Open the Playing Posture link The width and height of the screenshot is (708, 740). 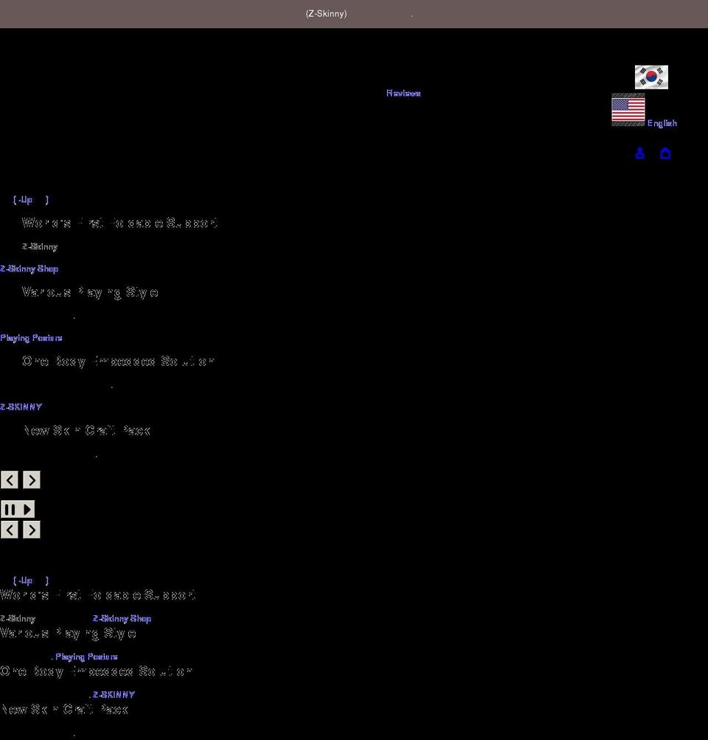[31, 337]
